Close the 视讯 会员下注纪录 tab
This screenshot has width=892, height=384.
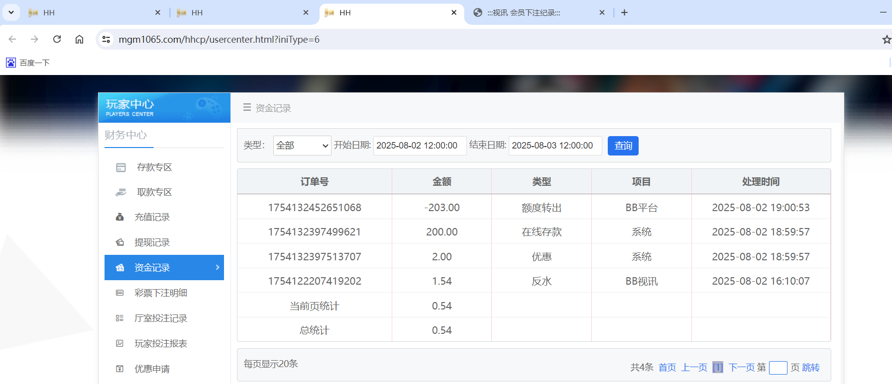602,12
